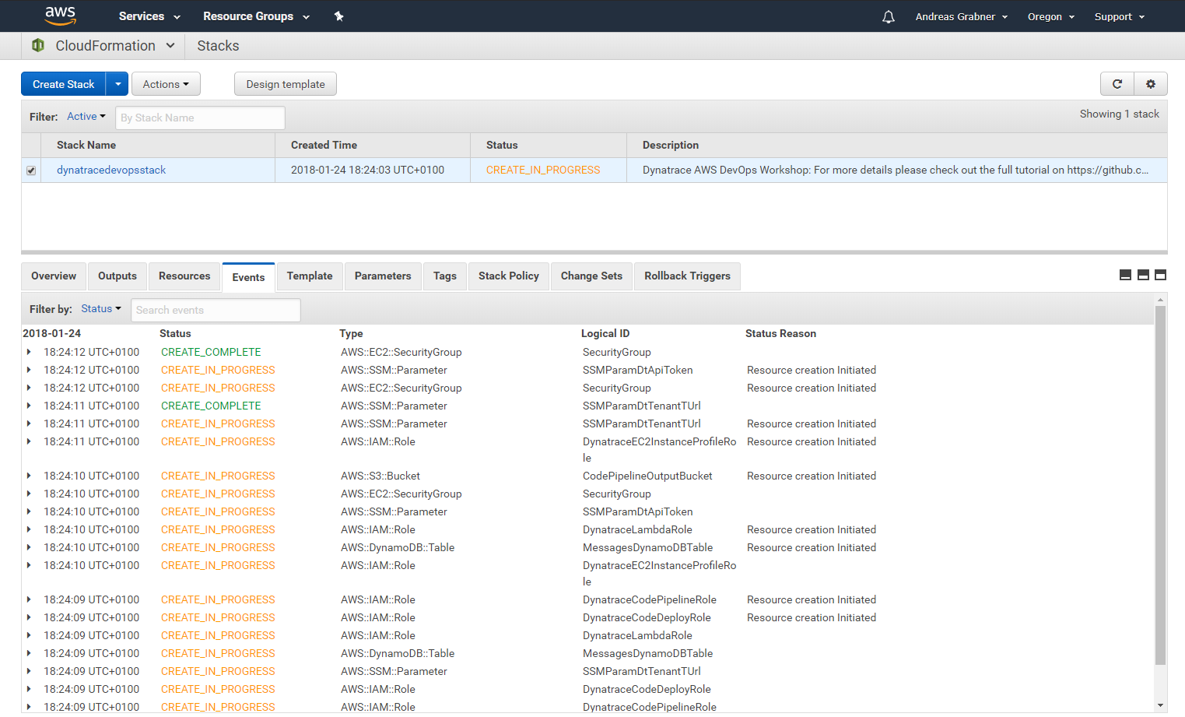Open the settings gear button
1185x717 pixels.
coord(1151,84)
